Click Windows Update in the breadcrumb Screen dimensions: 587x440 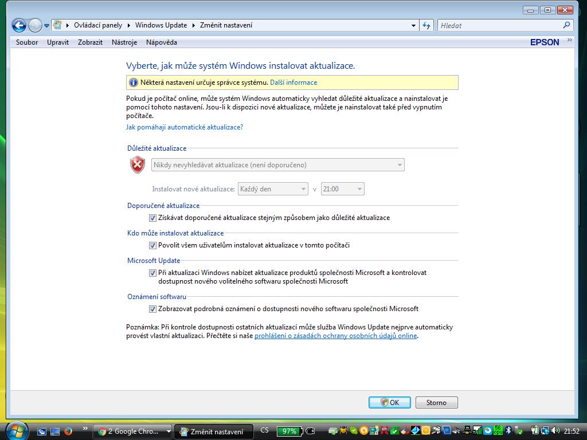point(161,25)
